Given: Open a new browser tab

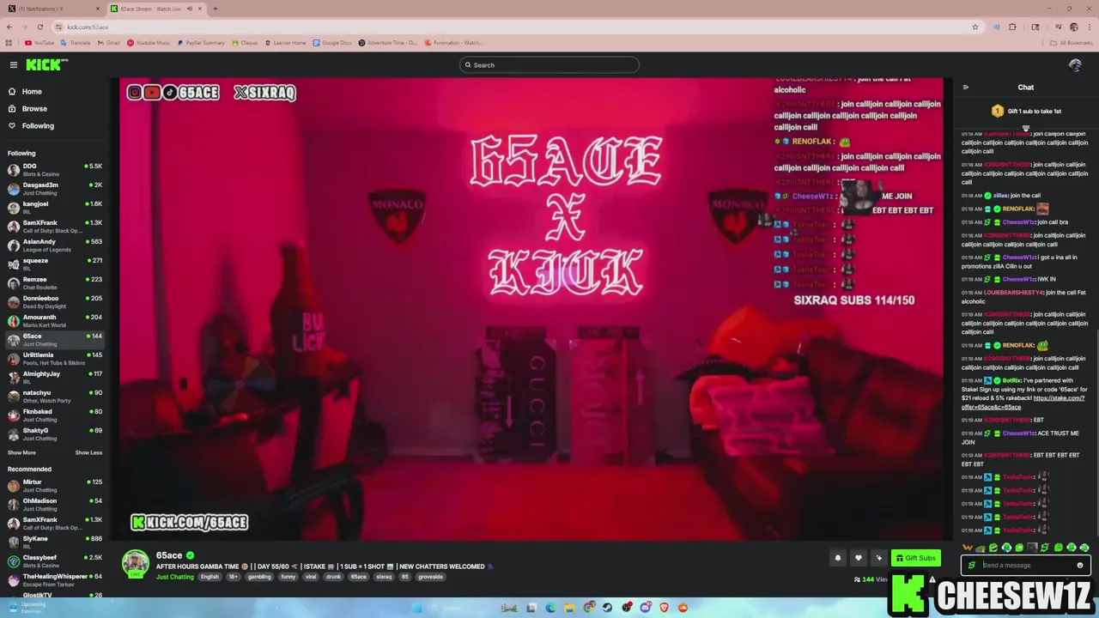Looking at the screenshot, I should tap(215, 9).
